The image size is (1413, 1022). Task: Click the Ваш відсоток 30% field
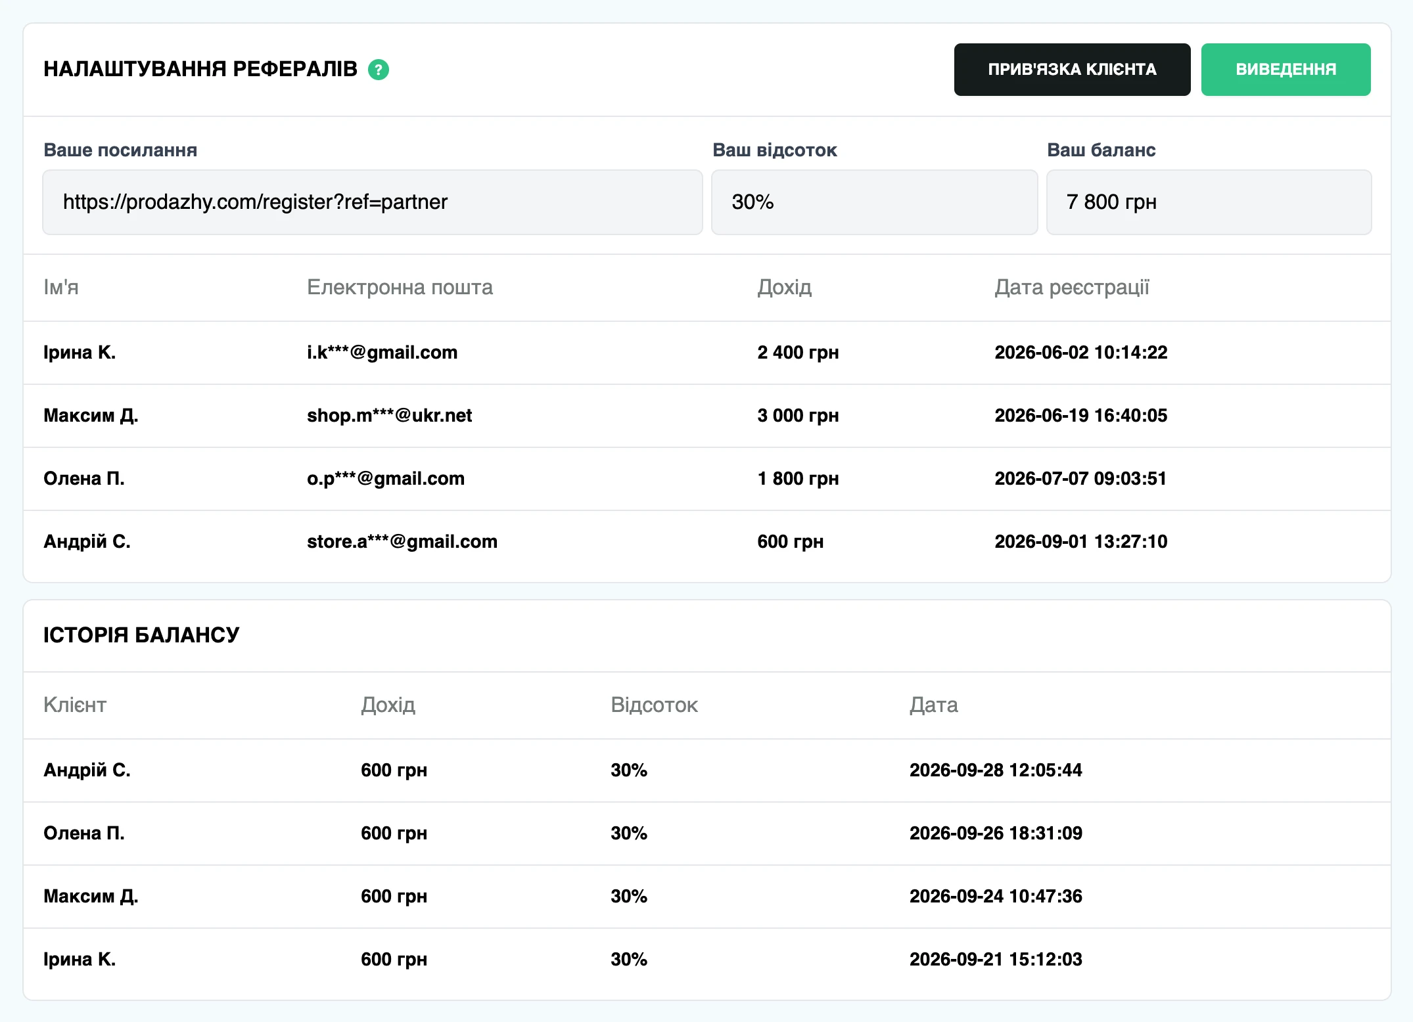[x=874, y=202]
